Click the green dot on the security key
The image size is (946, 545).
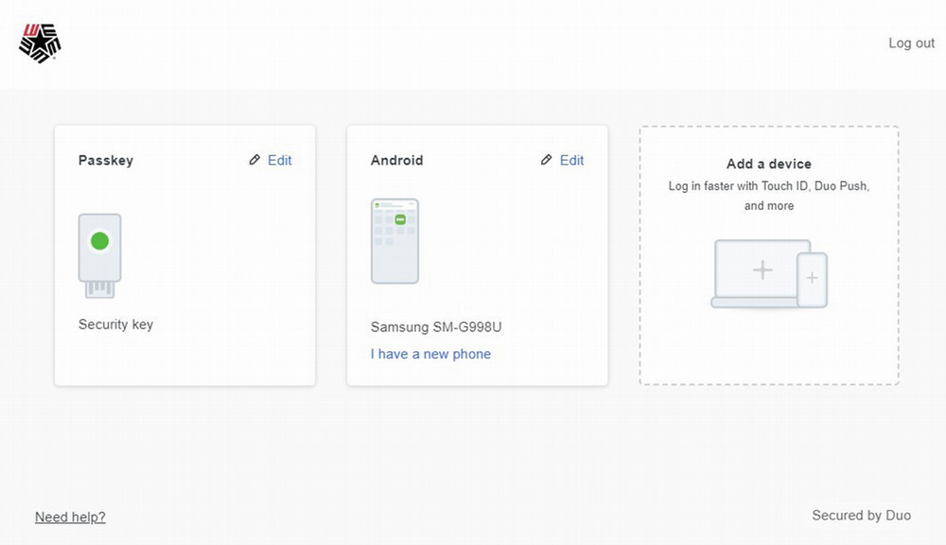99,241
